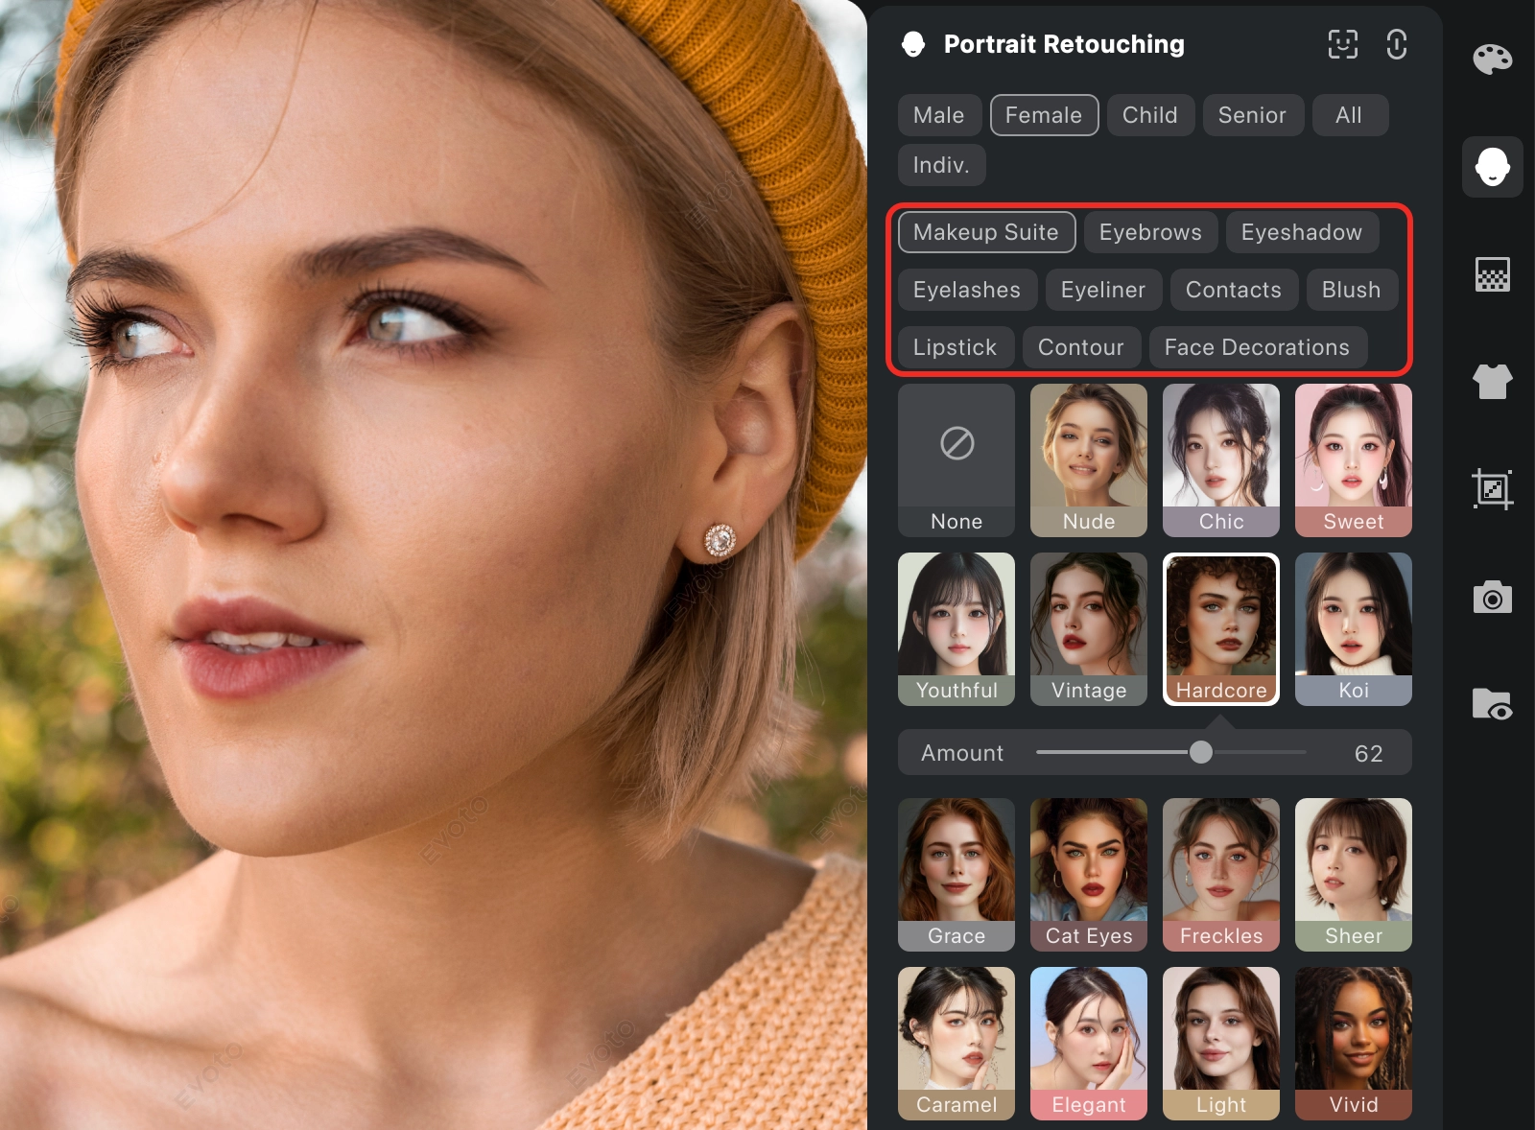Viewport: 1535px width, 1130px height.
Task: Switch to the Eyelashes tab
Action: tap(967, 290)
